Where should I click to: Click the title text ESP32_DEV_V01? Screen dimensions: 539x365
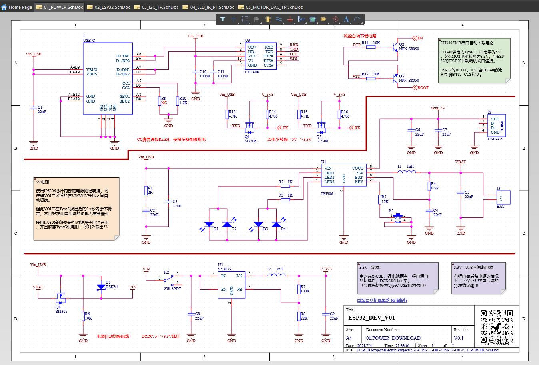(371, 318)
